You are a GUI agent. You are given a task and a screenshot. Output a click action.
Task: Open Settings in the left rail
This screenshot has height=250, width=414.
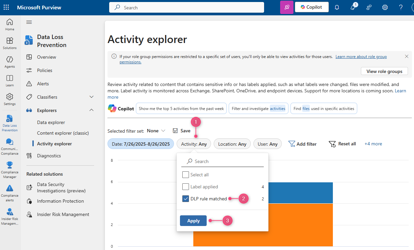tap(10, 99)
